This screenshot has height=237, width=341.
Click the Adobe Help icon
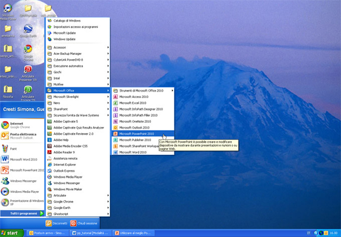point(49,140)
